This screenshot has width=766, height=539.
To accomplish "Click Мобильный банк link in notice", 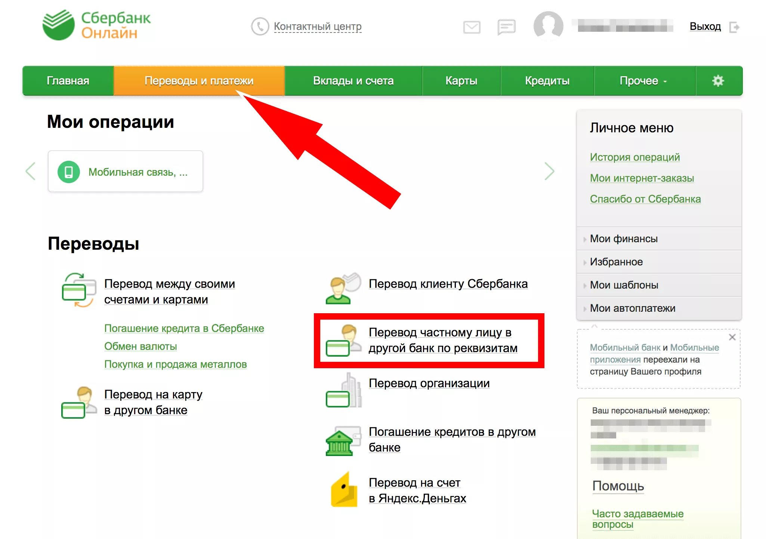I will point(625,348).
